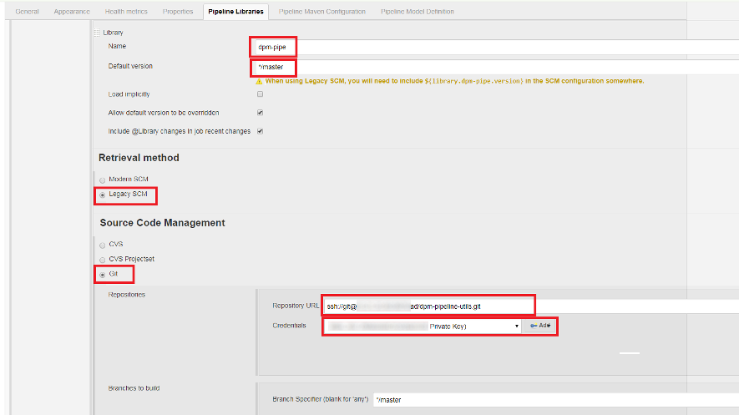Open the Credentials dropdown
739x415 pixels.
[423, 326]
